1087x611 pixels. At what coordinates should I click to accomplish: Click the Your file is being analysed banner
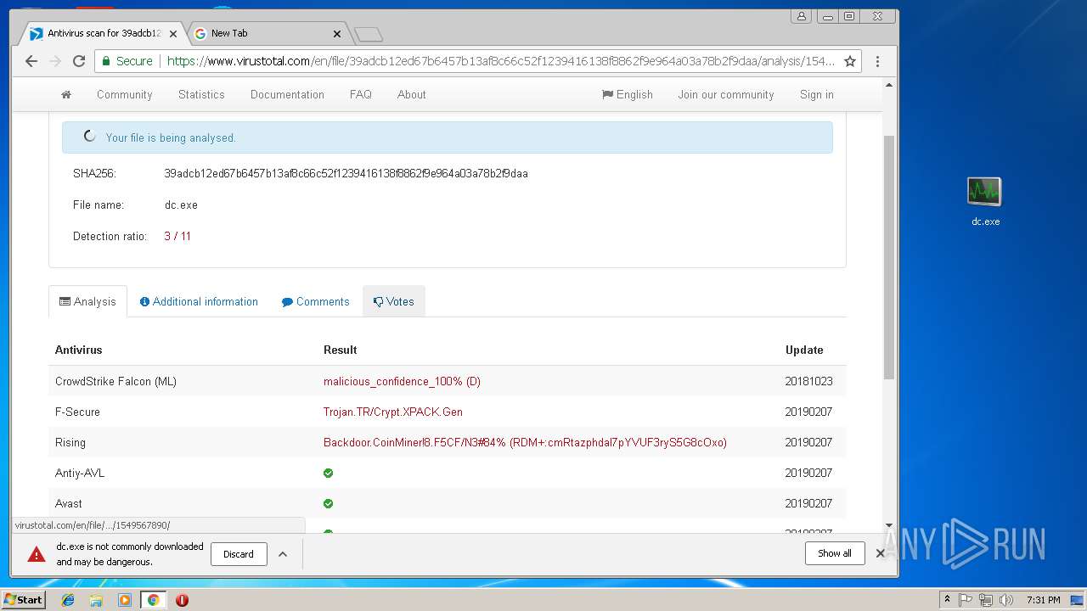448,137
